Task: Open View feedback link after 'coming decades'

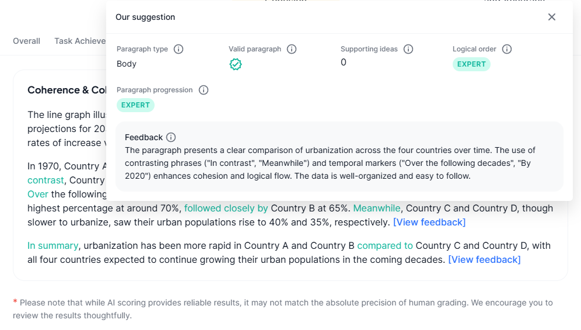Action: pos(484,259)
